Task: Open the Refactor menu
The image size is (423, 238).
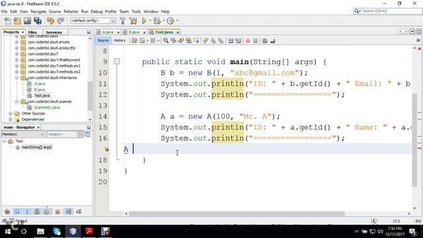Action: [x=71, y=12]
